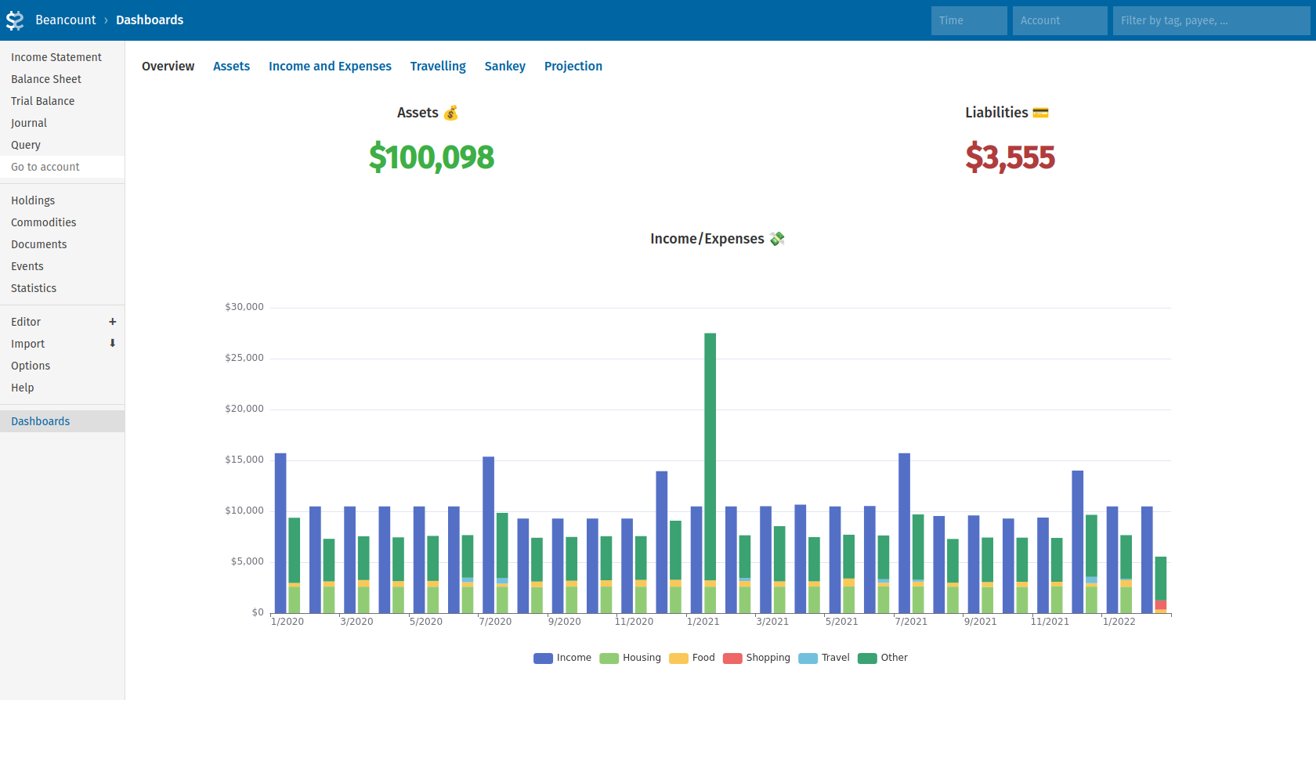Click the Editor plus icon
The height and width of the screenshot is (783, 1316).
coord(112,322)
